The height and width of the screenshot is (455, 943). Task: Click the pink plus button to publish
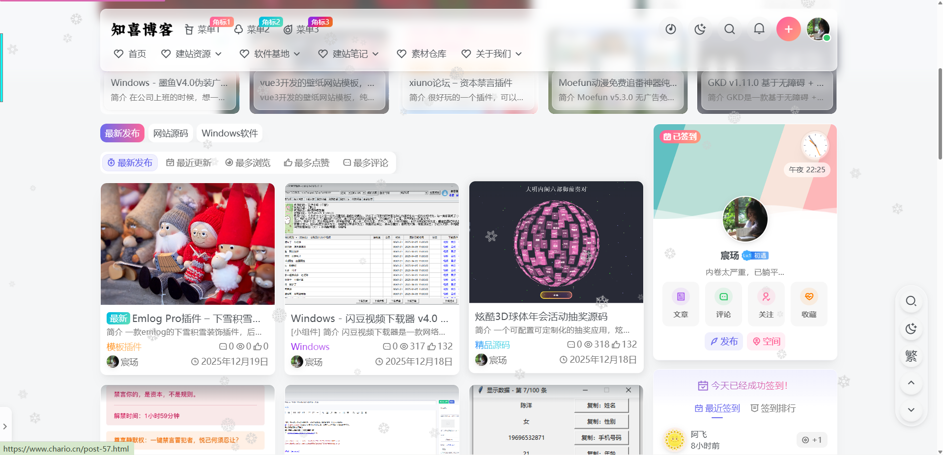pos(788,29)
